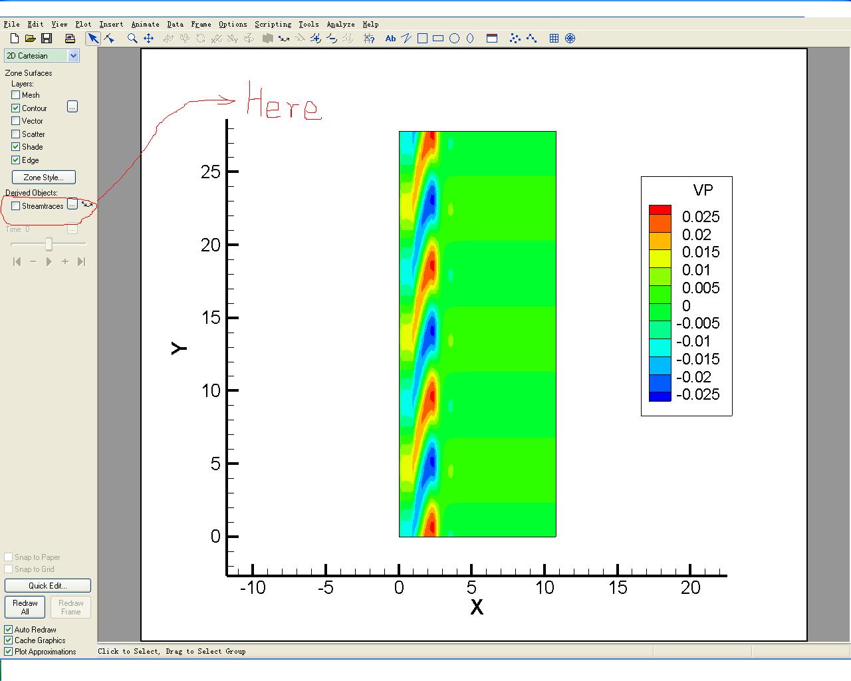
Task: Activate the Probe tool with question mark
Action: pos(369,38)
